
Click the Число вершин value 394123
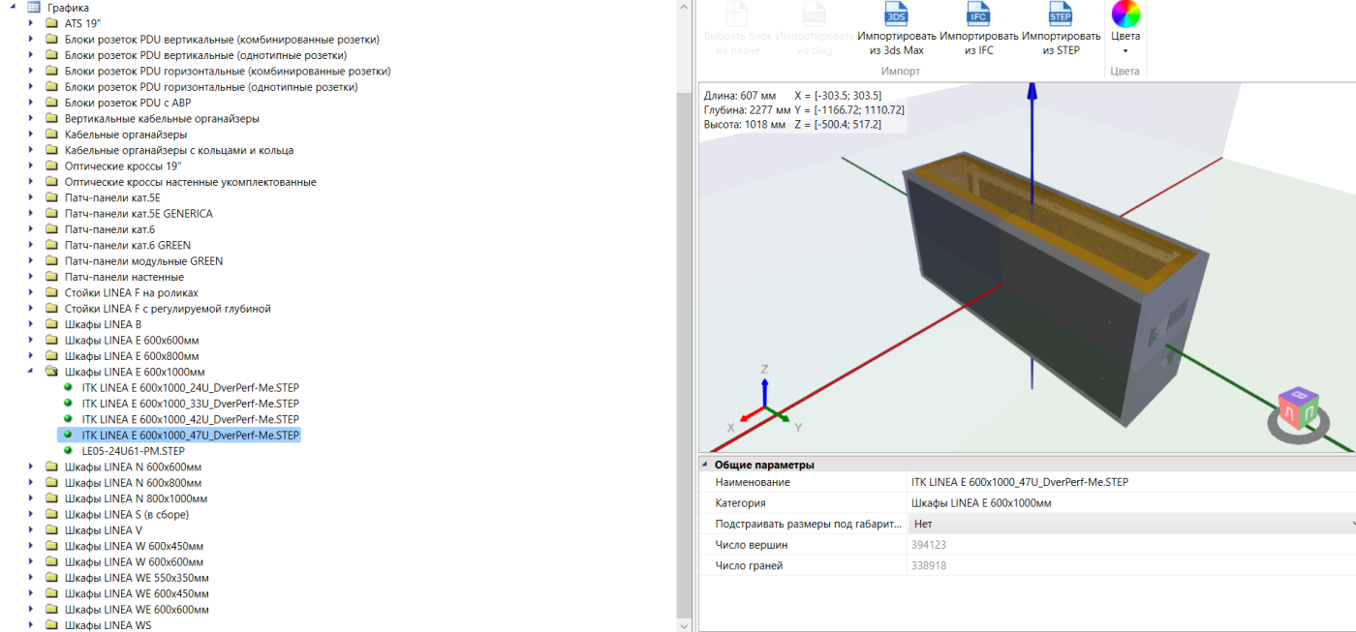[928, 545]
